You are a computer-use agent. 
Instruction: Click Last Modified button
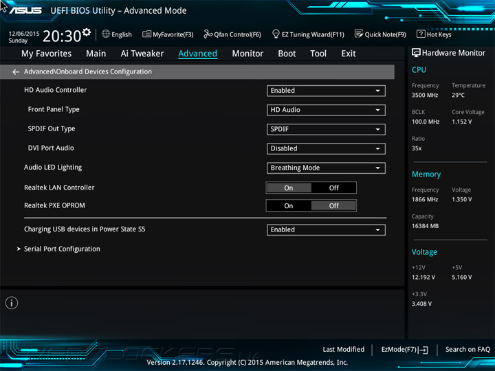344,350
